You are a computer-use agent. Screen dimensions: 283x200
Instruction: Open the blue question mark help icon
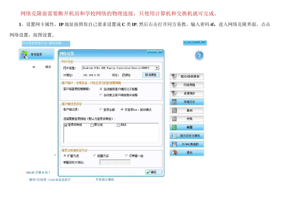199,56
